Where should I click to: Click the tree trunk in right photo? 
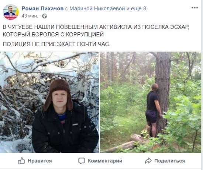tap(163, 91)
